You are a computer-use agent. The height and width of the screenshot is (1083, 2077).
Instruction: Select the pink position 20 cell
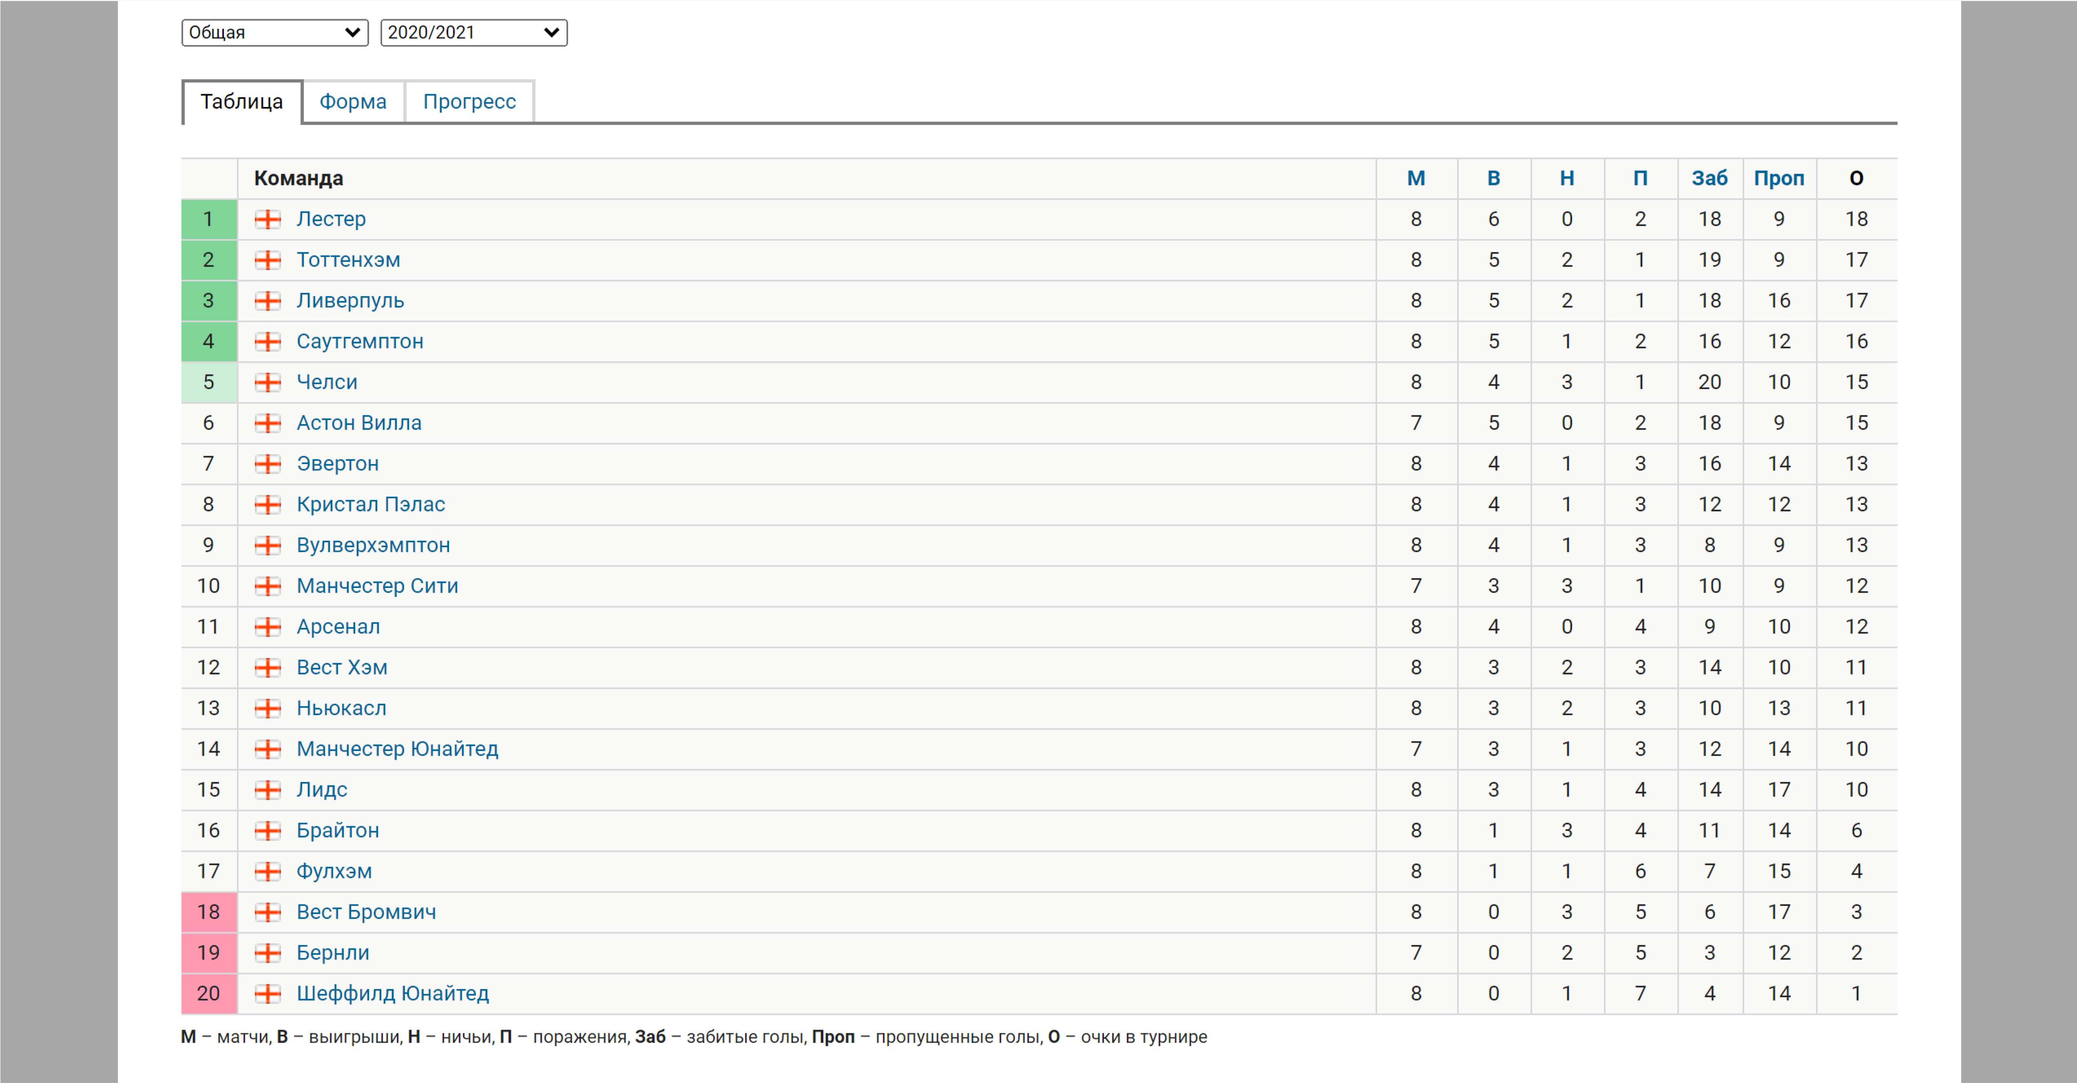[x=209, y=994]
